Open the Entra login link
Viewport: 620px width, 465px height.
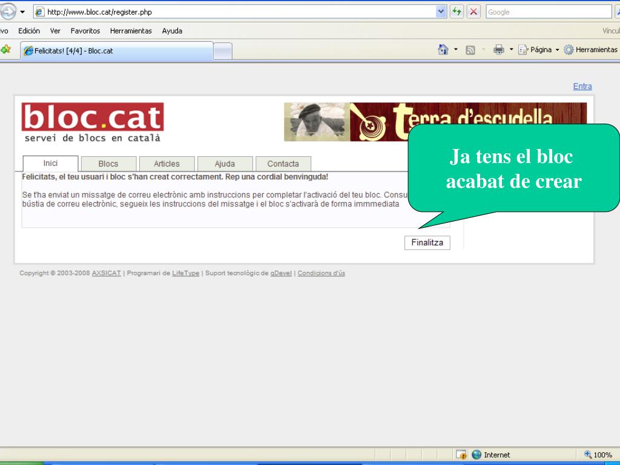coord(582,86)
